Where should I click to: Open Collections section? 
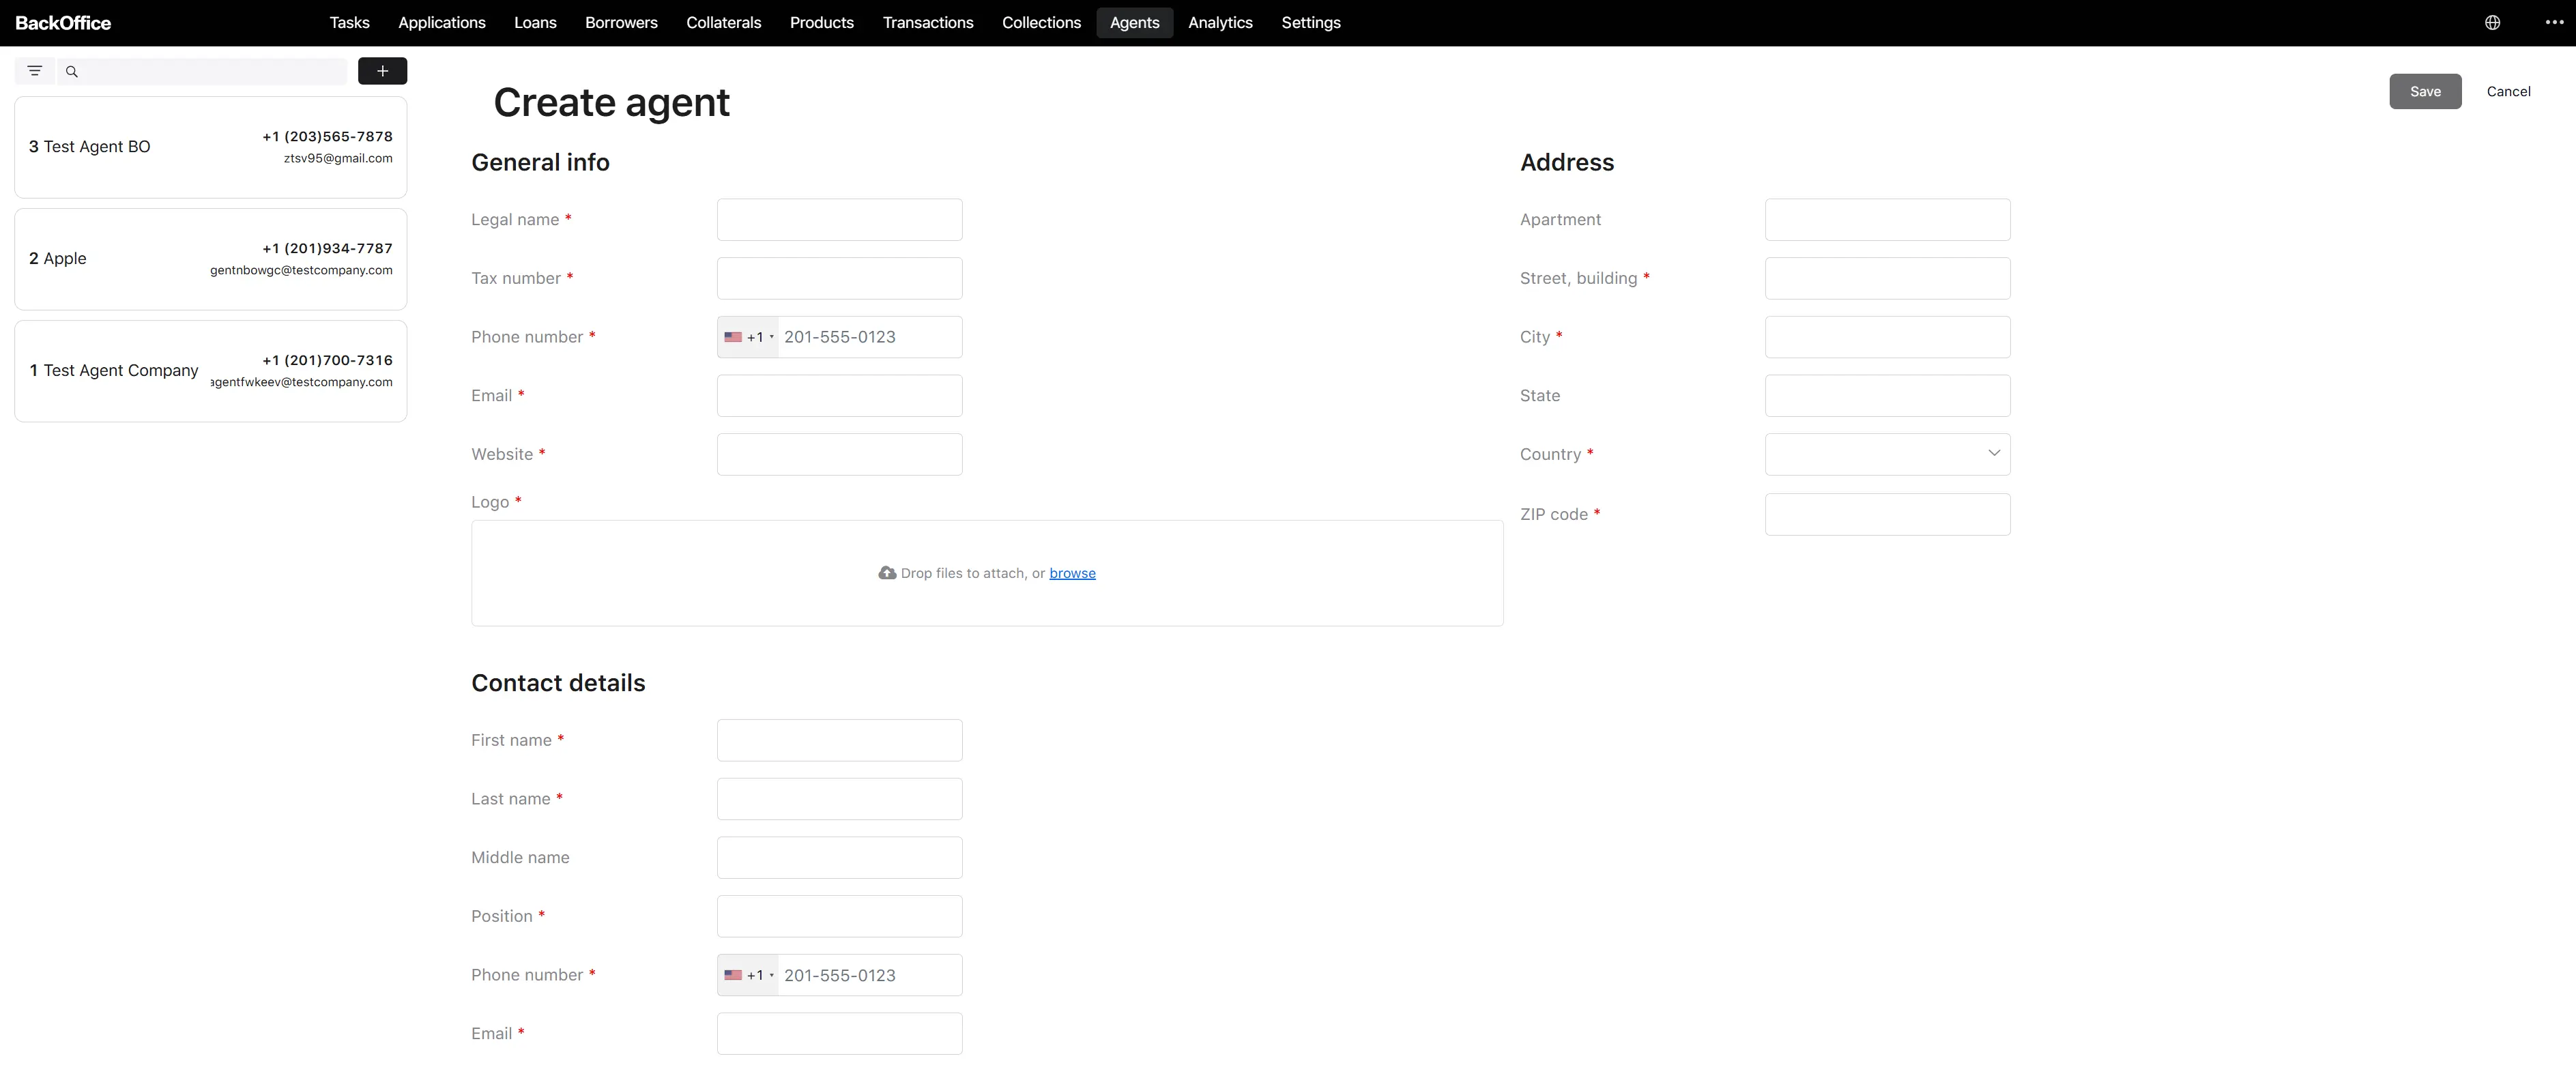(x=1041, y=22)
